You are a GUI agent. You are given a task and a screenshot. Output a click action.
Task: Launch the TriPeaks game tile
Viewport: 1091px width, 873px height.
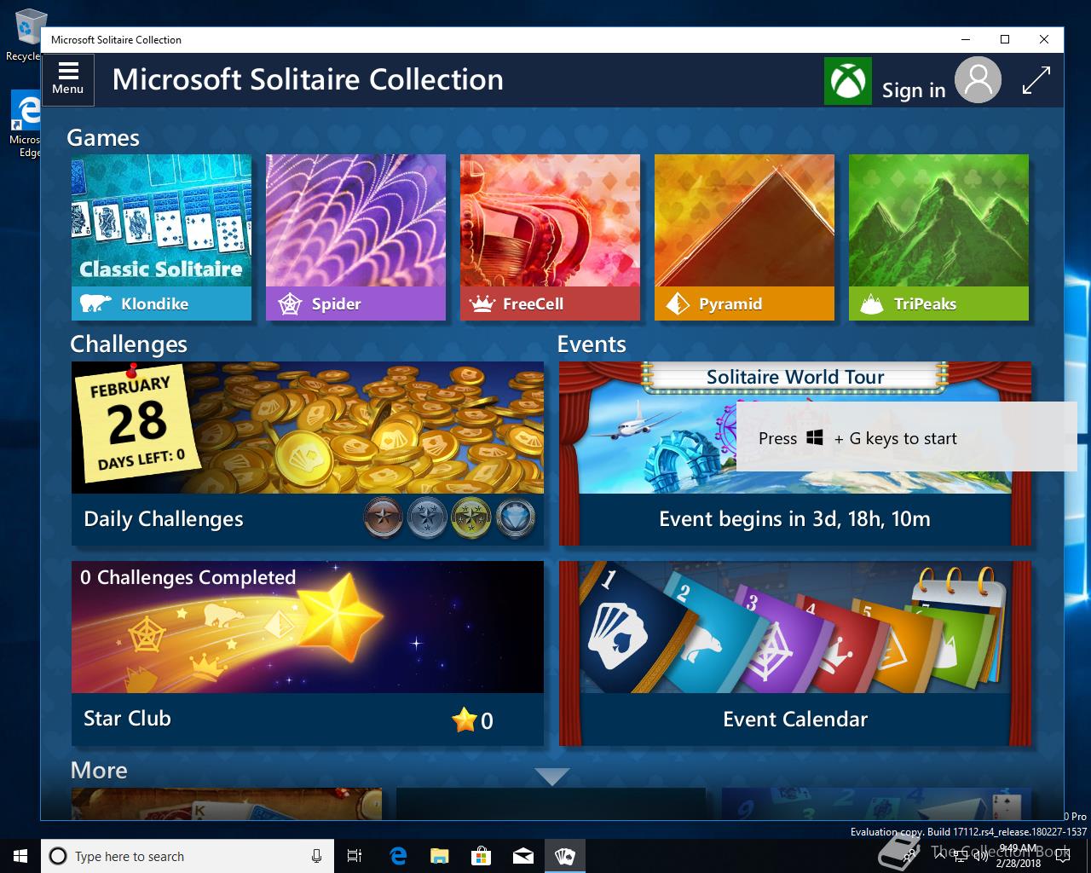point(938,237)
